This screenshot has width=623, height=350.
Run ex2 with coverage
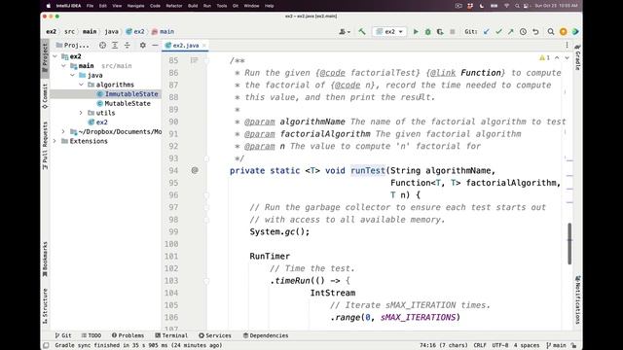pos(440,31)
